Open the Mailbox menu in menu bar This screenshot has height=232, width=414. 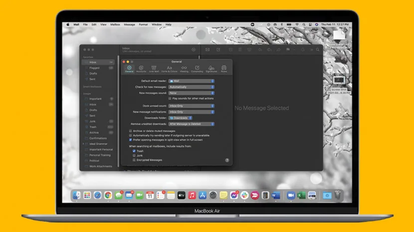(115, 24)
